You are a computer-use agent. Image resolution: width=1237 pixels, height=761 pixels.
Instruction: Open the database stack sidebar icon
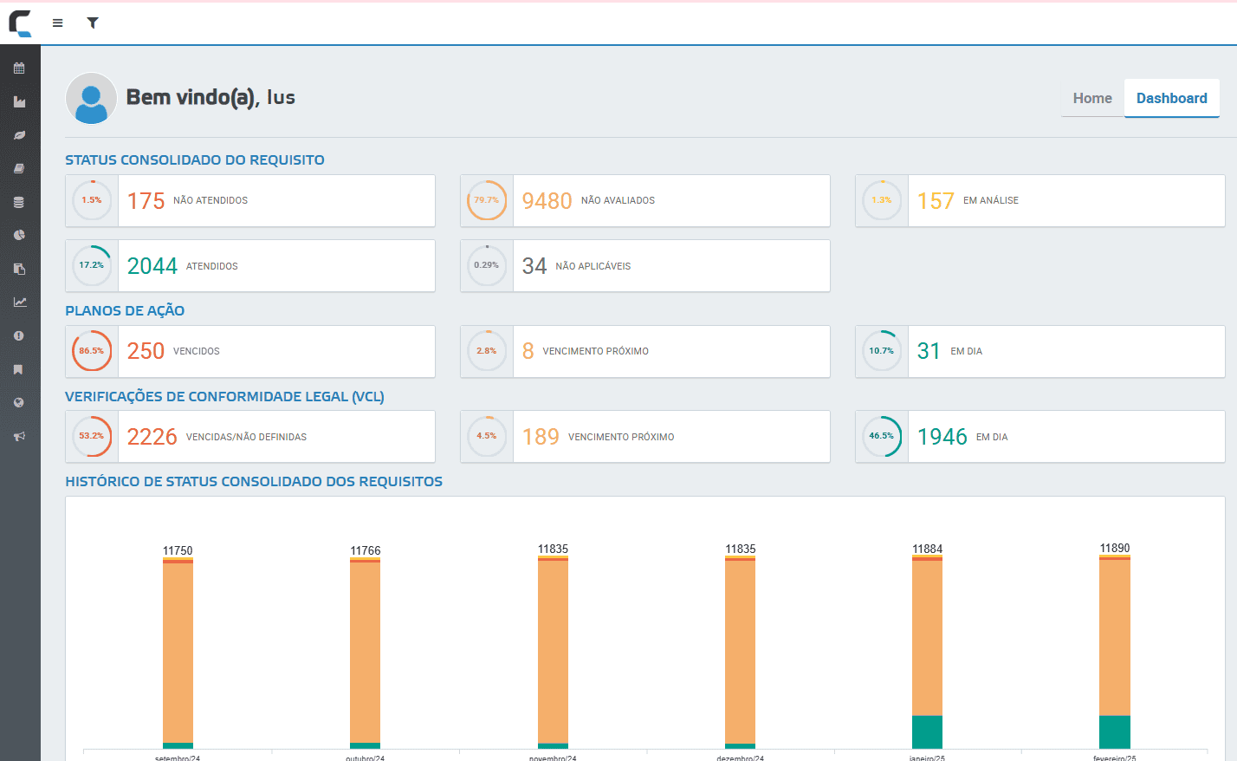point(19,202)
